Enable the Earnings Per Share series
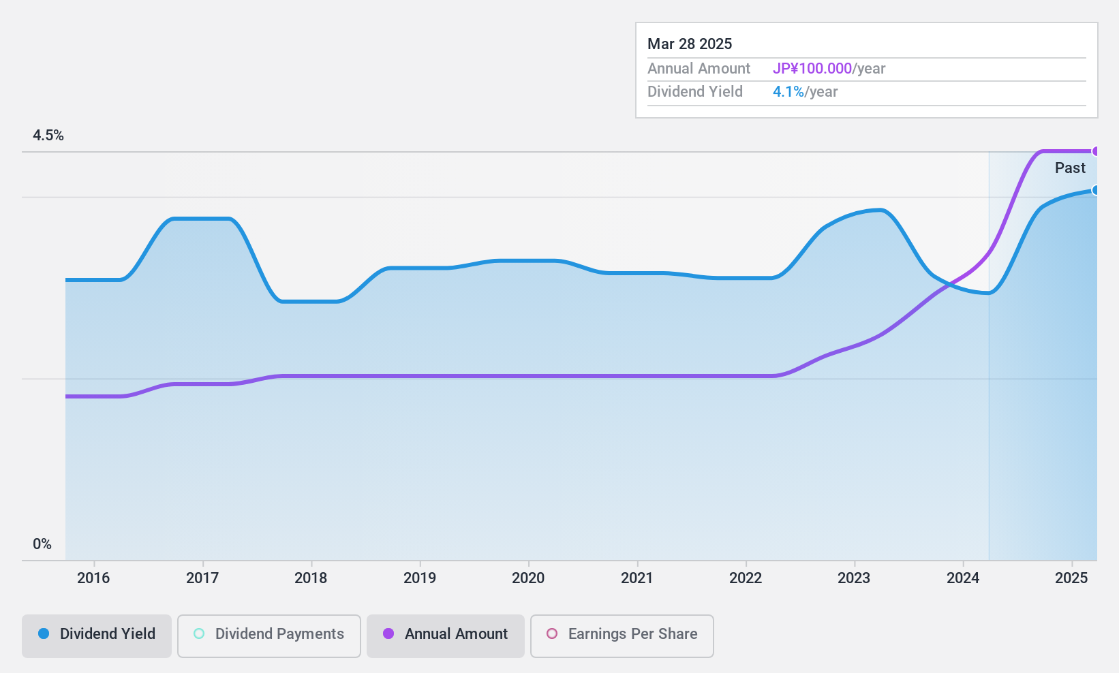Image resolution: width=1119 pixels, height=673 pixels. [622, 636]
